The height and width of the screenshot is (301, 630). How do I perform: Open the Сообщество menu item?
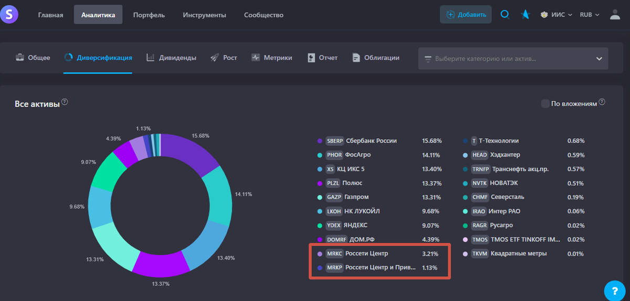(264, 15)
